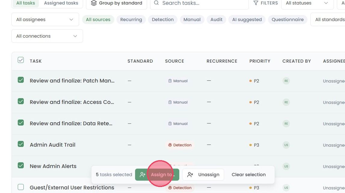Screen dimensions: 345x193
Task: Click Clear selection
Action: [x=249, y=175]
